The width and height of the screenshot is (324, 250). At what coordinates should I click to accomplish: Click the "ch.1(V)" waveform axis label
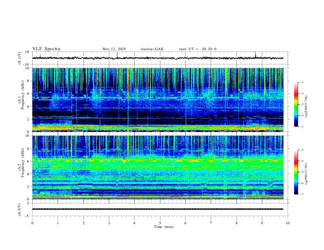point(20,58)
